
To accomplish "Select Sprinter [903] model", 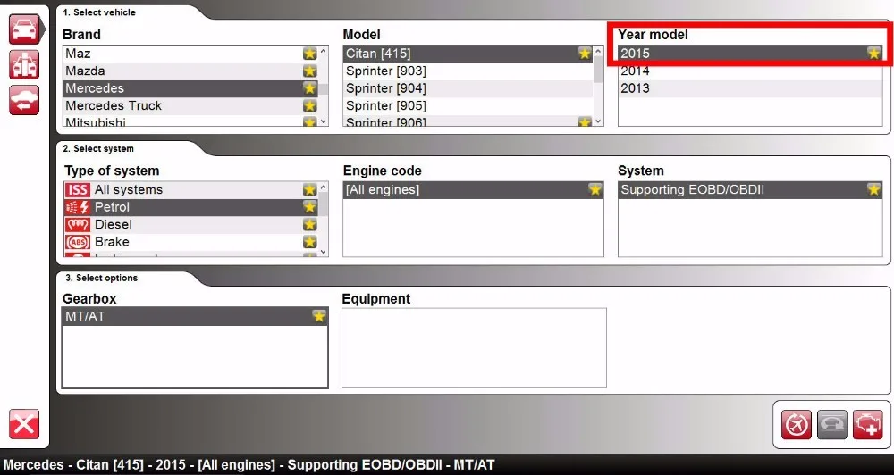I will point(468,71).
